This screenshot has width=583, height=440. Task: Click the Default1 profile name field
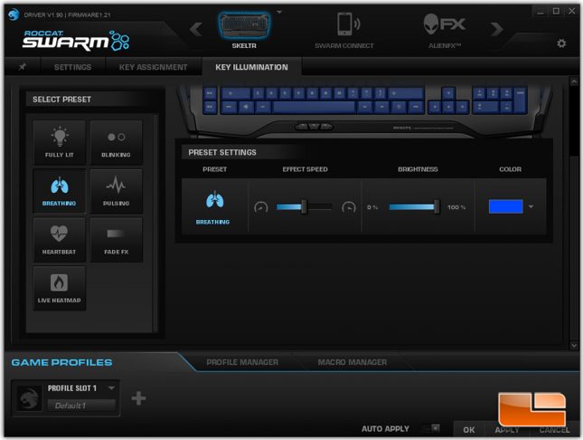(81, 406)
